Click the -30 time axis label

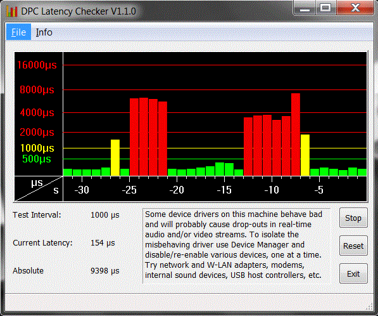pyautogui.click(x=82, y=190)
